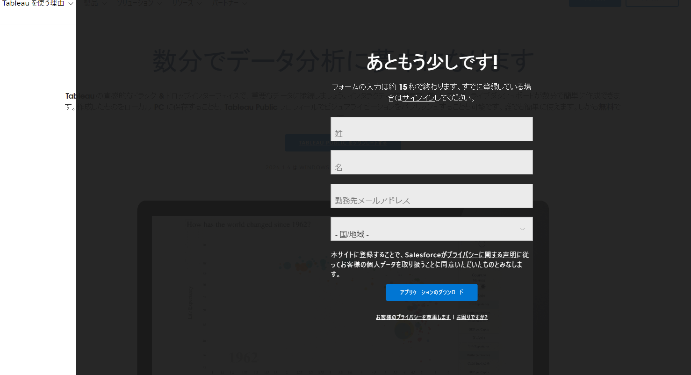Screen dimensions: 691x375
Task: Open the お客様のプライバシーを尊重します link
Action: coord(413,317)
